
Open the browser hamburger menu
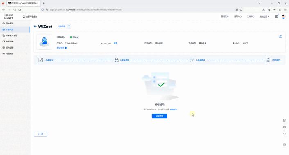click(x=285, y=9)
